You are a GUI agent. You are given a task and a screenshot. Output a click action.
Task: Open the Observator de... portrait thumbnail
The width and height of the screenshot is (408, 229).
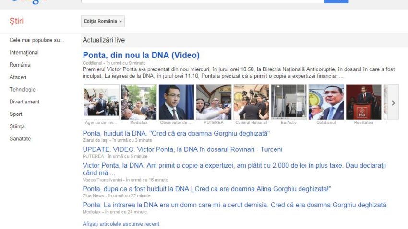177,102
